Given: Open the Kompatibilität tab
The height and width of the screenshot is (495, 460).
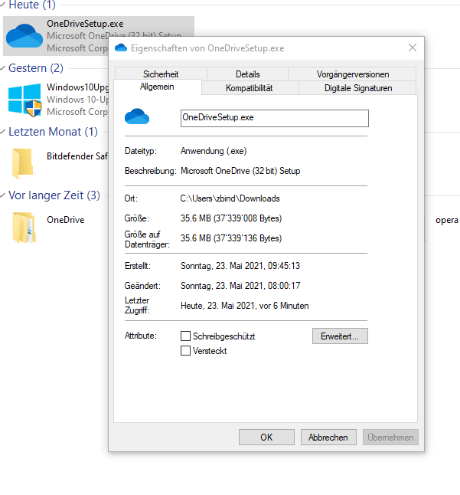Looking at the screenshot, I should (250, 88).
